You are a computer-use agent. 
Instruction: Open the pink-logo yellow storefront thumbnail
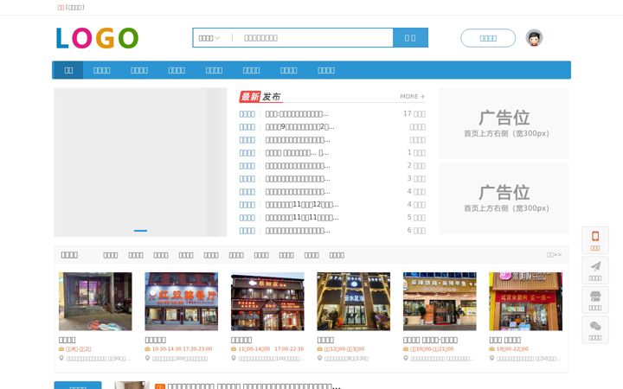pyautogui.click(x=526, y=302)
